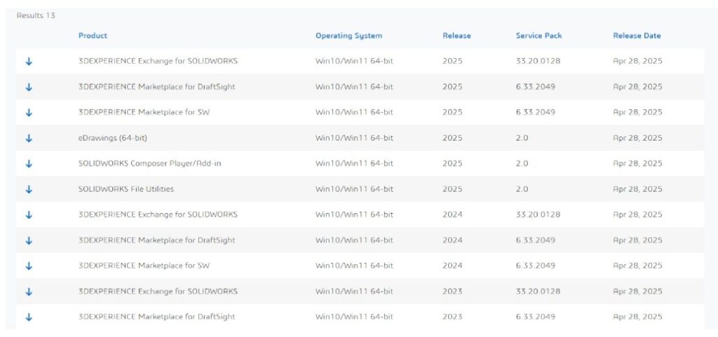Screen dimensions: 718x337
Task: Sort table by Product column header
Action: pos(93,36)
